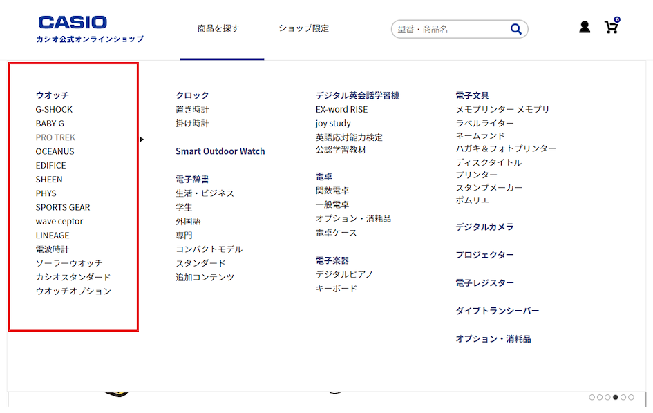653x413 pixels.
Task: Select the first carousel dot
Action: [592, 397]
